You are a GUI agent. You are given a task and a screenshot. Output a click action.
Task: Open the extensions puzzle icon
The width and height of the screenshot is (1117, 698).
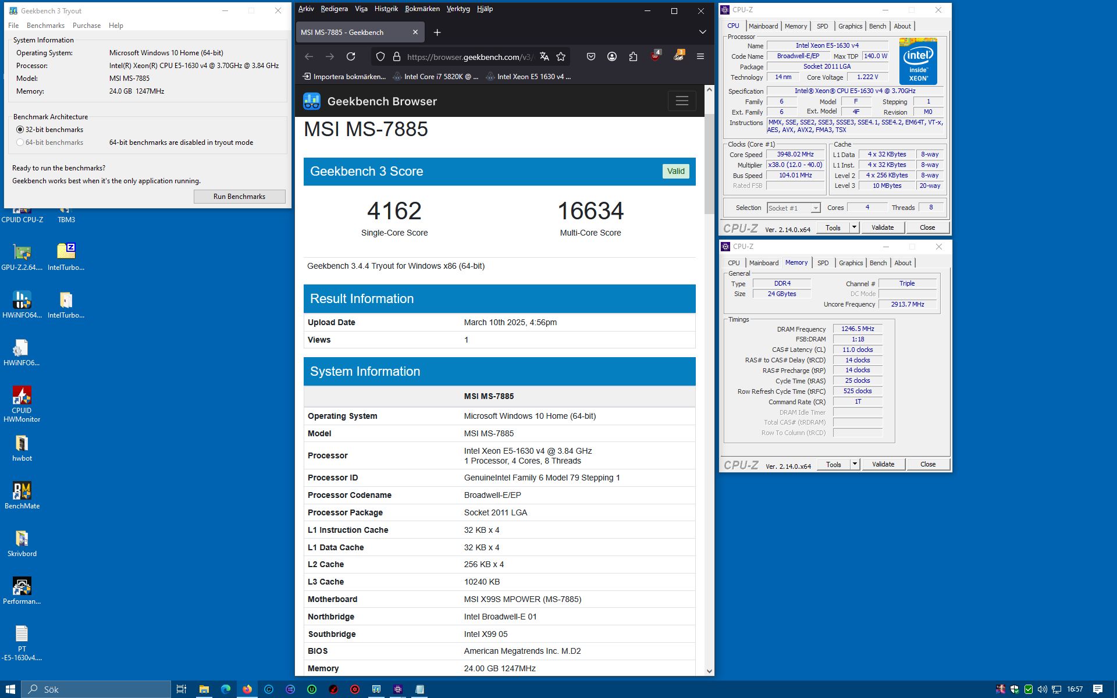coord(633,56)
